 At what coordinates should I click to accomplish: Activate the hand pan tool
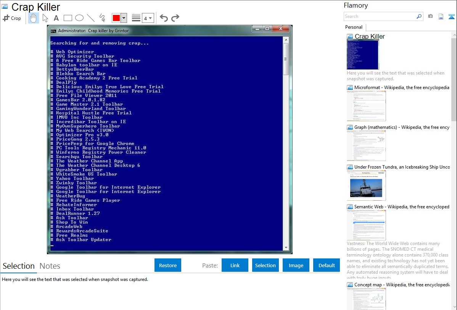pos(34,18)
